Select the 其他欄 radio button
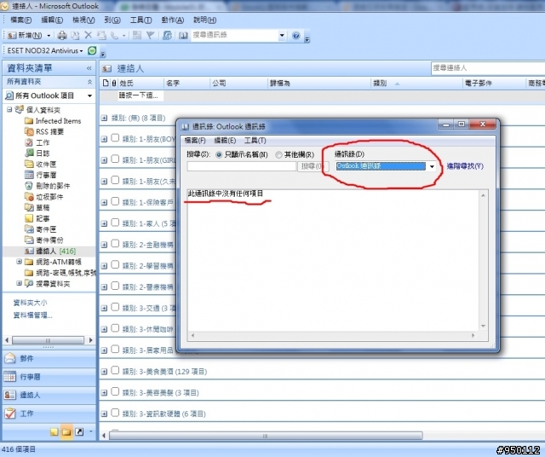 [x=278, y=155]
